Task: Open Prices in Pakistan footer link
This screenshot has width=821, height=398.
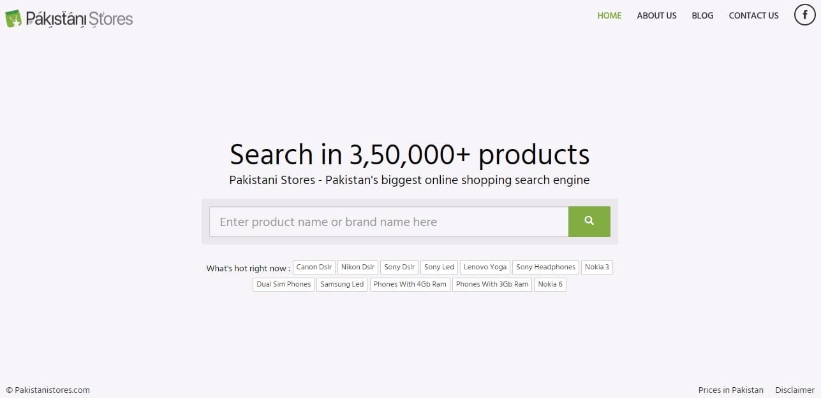Action: (730, 390)
